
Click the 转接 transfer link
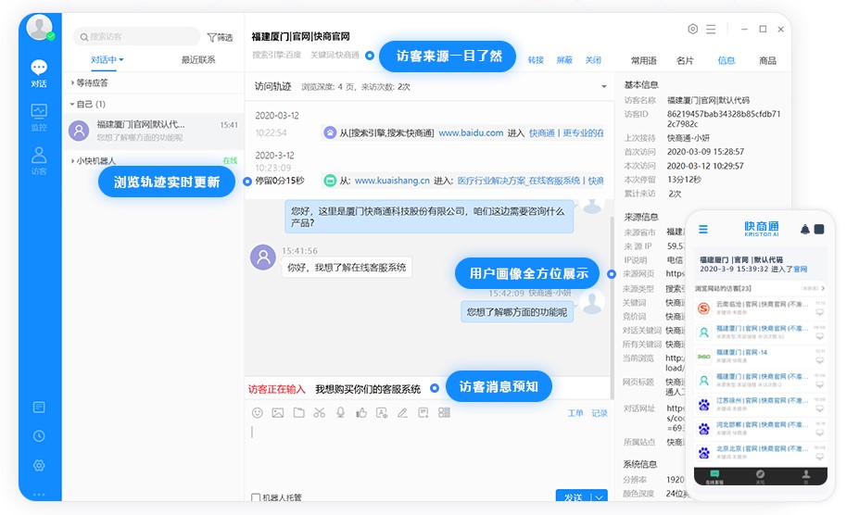click(536, 60)
